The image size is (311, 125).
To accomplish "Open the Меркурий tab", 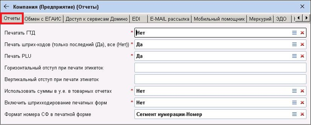I will tap(260, 19).
